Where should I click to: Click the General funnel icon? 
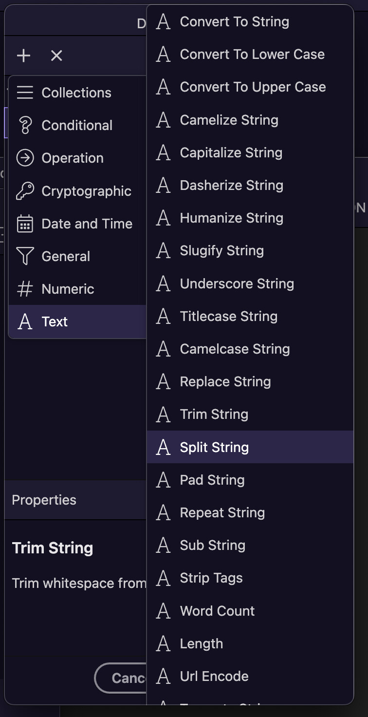coord(25,256)
